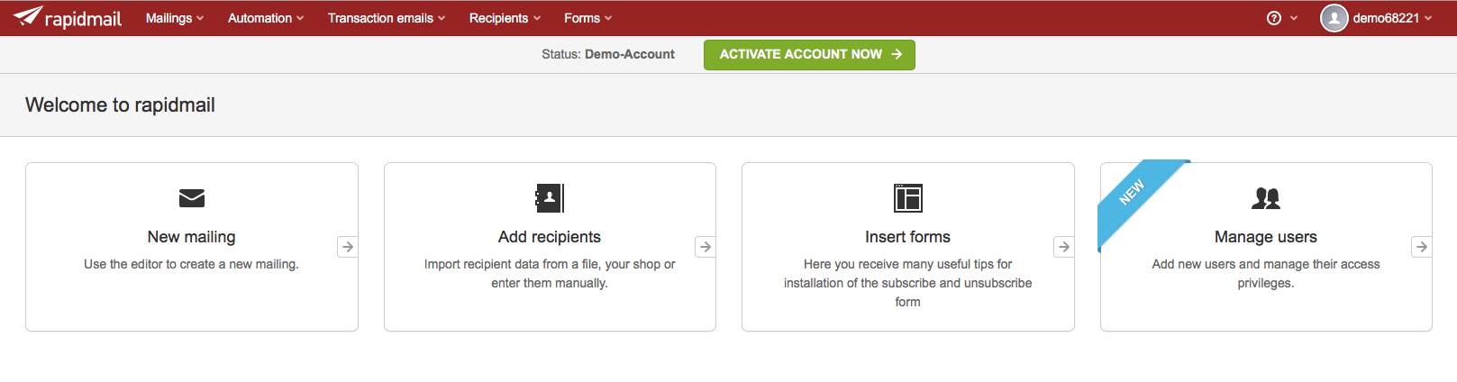Viewport: 1457px width, 382px height.
Task: Open the Forms menu
Action: click(x=588, y=18)
